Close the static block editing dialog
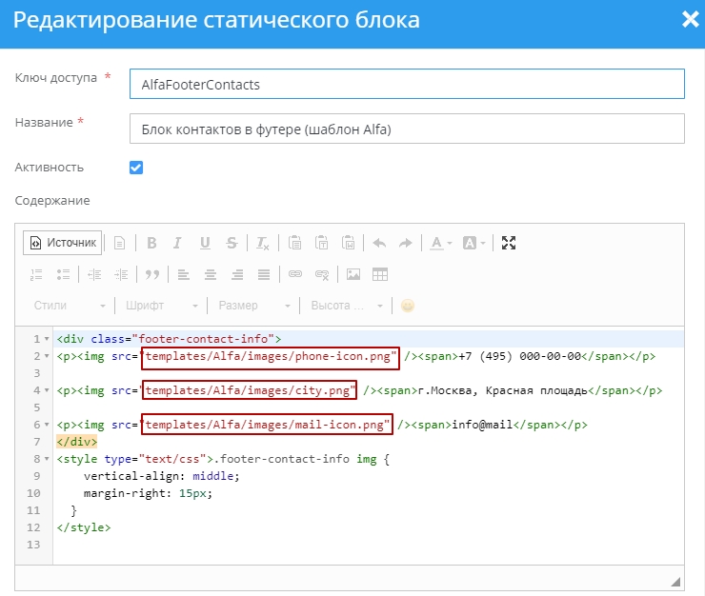Screen dimensions: 705x596 [x=690, y=20]
